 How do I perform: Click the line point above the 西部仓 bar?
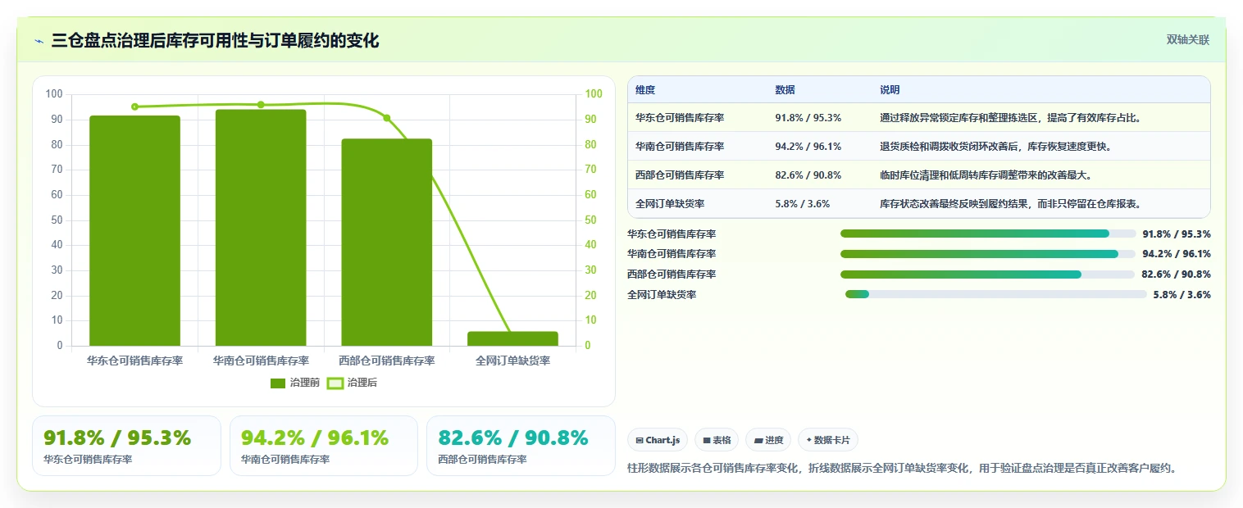[387, 118]
